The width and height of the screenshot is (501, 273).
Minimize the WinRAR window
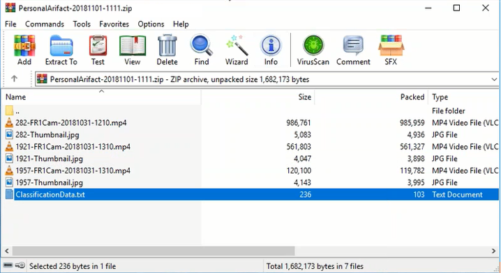click(x=428, y=8)
